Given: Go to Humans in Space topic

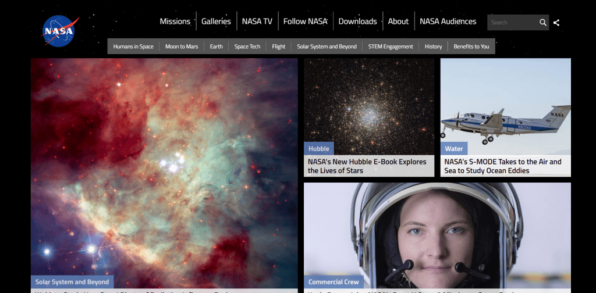Looking at the screenshot, I should point(133,47).
